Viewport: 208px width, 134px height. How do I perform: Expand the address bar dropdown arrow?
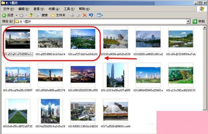(x=188, y=21)
